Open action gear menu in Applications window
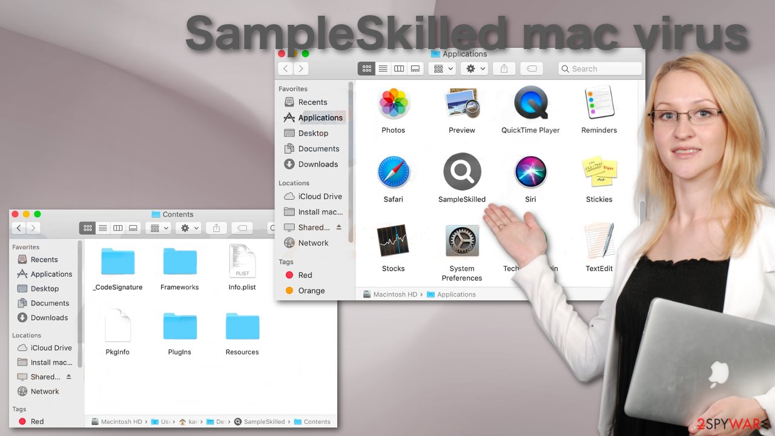 tap(474, 69)
